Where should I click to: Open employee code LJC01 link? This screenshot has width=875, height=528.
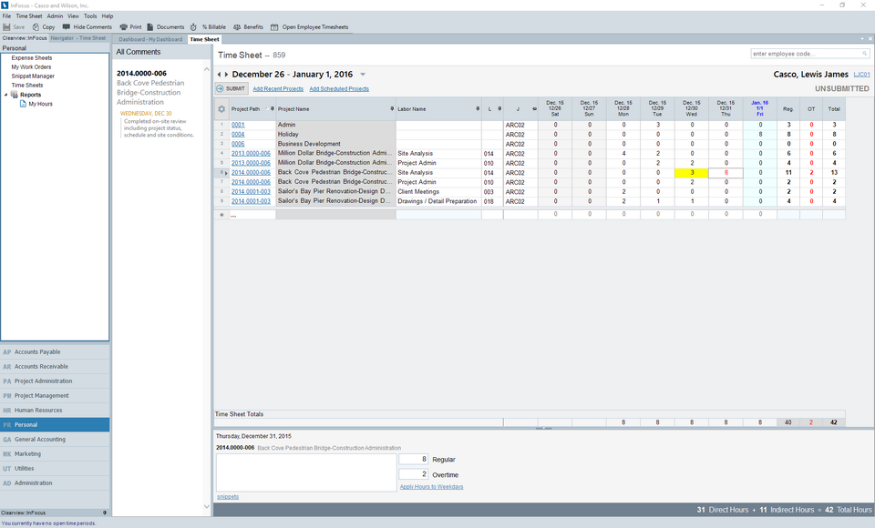coord(861,74)
